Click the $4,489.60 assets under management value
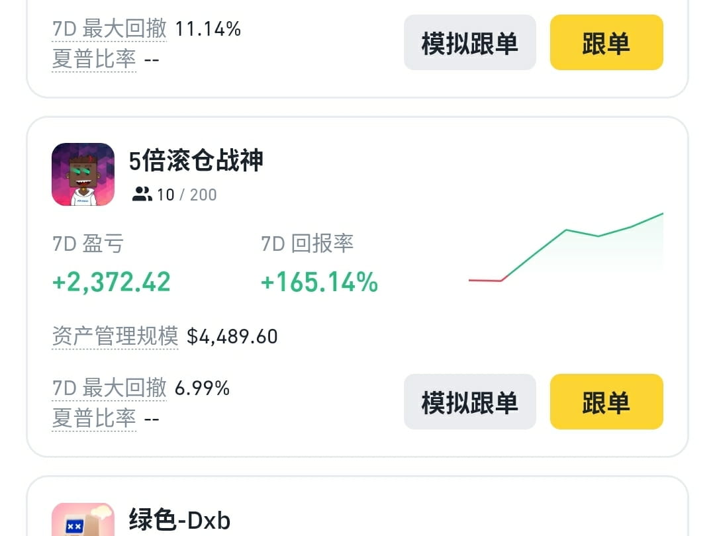Viewport: 715px width, 536px height. 234,336
